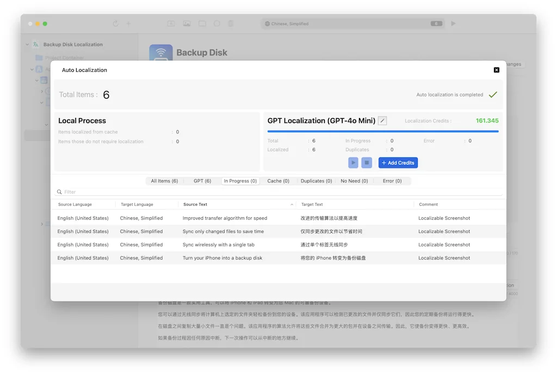Add a new item using the plus toolbar icon
The image size is (557, 375).
tap(128, 23)
